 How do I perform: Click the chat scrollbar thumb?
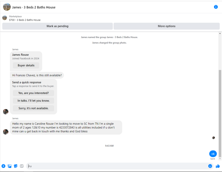coord(220,113)
